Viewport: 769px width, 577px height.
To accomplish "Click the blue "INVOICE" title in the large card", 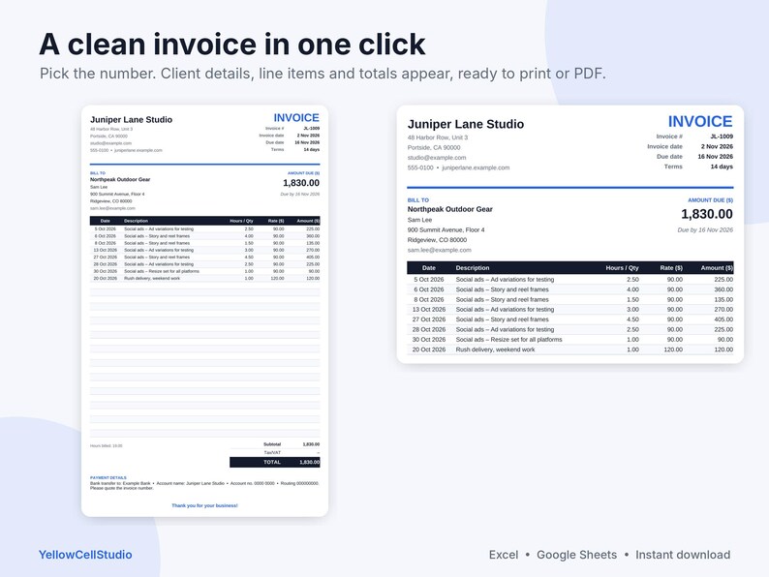I will (x=700, y=121).
